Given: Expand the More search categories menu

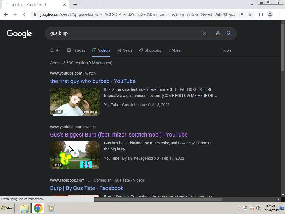Looking at the screenshot, I should [x=174, y=50].
